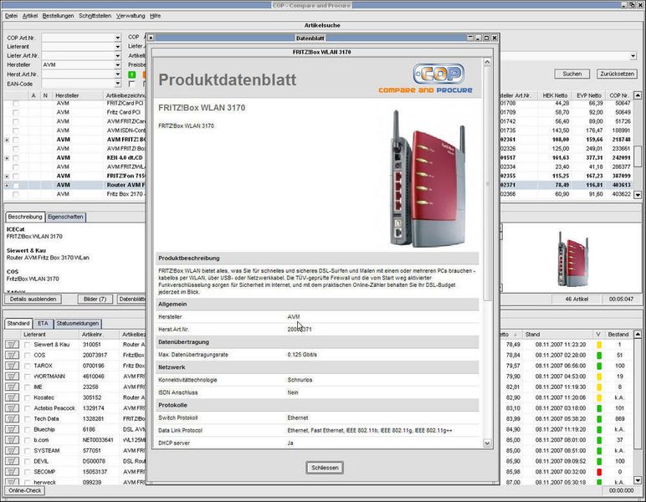Click Online-Check button
The width and height of the screenshot is (646, 502).
point(25,490)
